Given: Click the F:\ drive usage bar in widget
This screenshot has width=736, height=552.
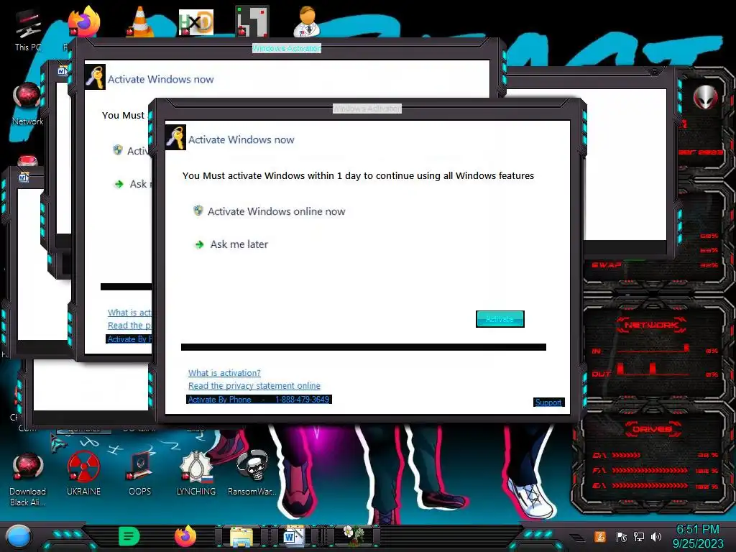Looking at the screenshot, I should pos(650,470).
